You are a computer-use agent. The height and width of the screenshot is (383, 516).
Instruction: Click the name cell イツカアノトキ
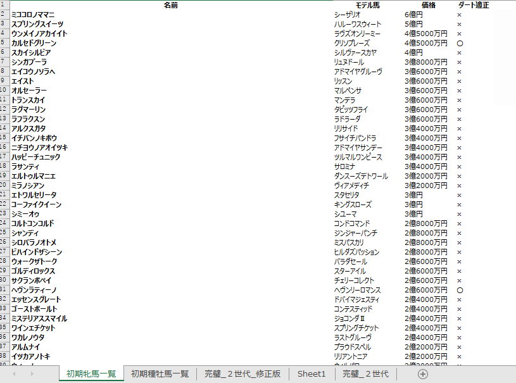point(171,356)
